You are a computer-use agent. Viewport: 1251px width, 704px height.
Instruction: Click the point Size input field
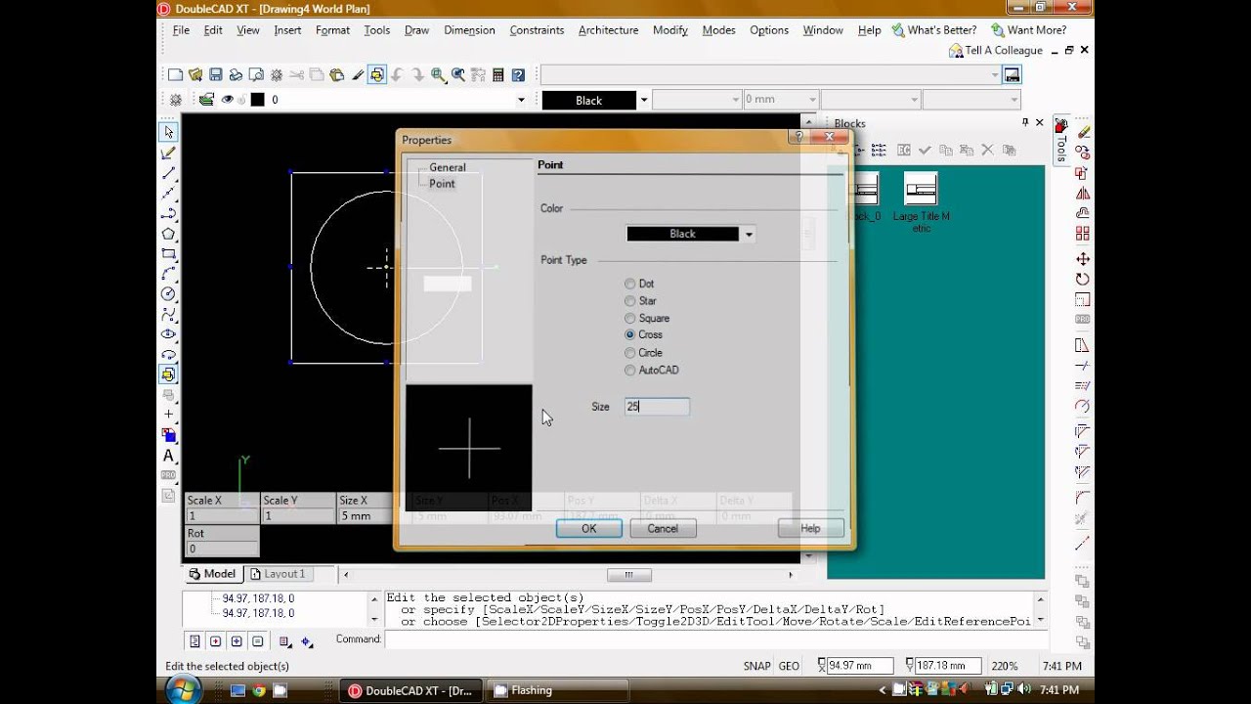(x=657, y=407)
